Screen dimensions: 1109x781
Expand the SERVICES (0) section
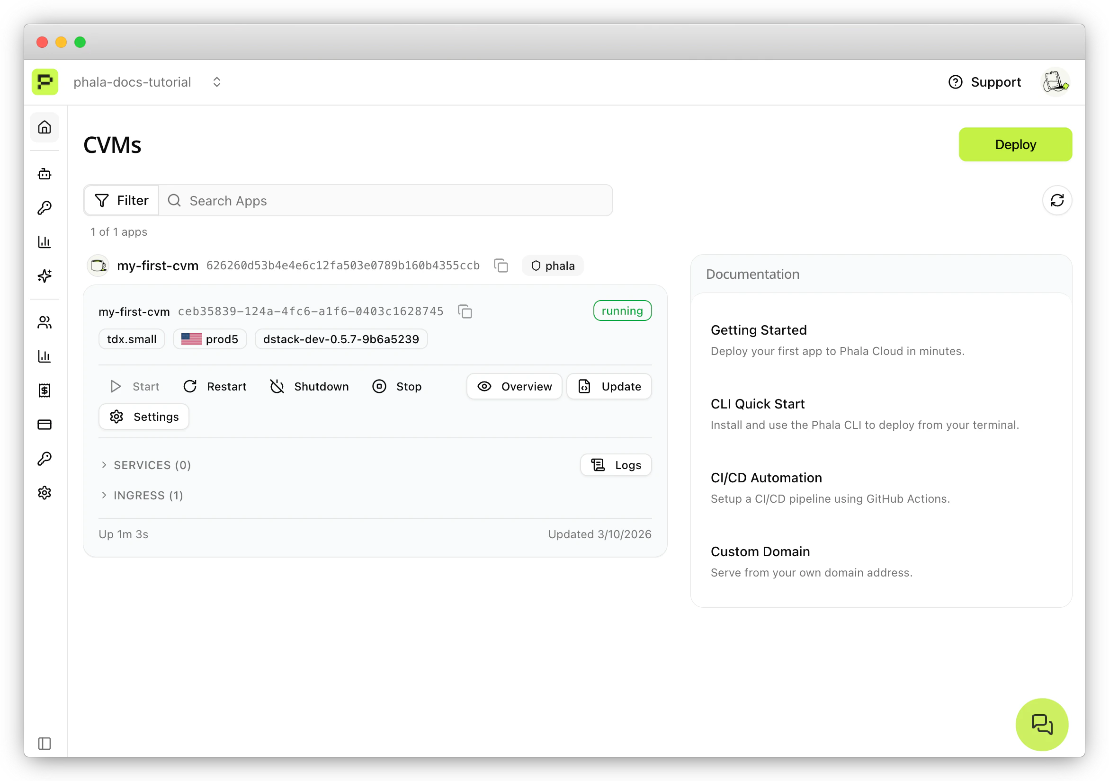pos(146,465)
